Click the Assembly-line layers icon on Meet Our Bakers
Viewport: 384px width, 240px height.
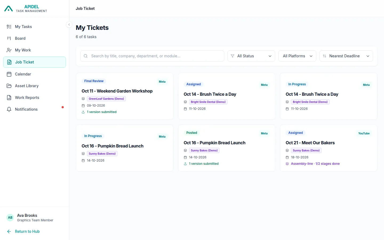[x=287, y=164]
